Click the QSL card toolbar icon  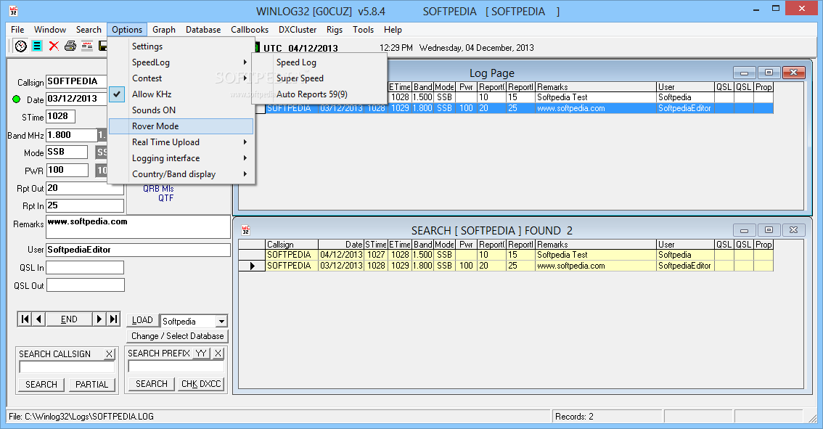pyautogui.click(x=87, y=46)
